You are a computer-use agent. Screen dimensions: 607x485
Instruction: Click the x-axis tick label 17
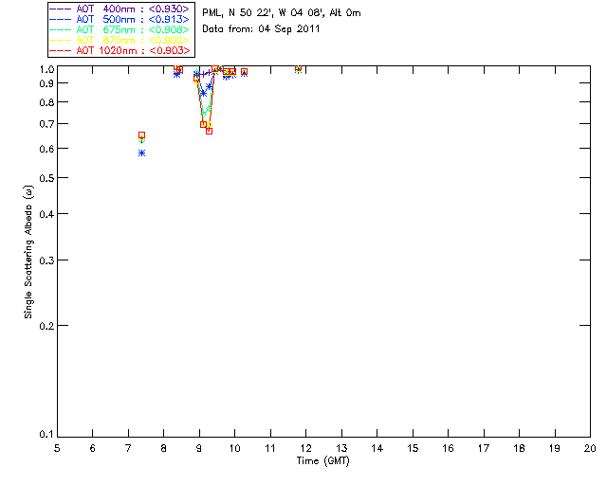[484, 448]
